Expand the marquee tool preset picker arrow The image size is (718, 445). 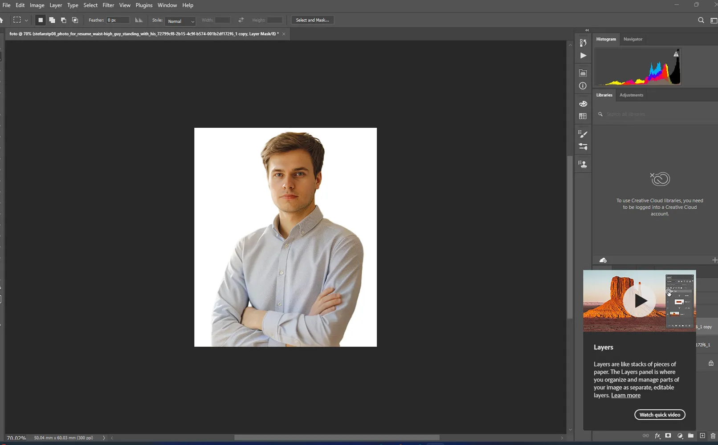26,20
